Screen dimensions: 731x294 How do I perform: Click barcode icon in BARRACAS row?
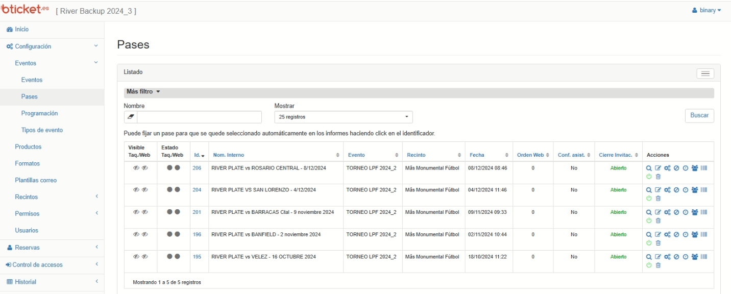pos(704,212)
